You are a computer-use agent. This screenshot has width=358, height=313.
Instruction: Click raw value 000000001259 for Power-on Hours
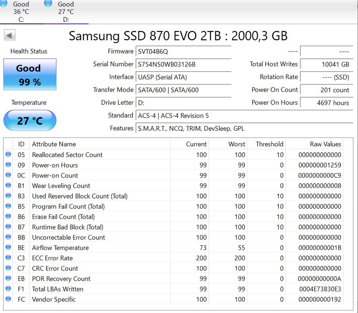[x=320, y=165]
